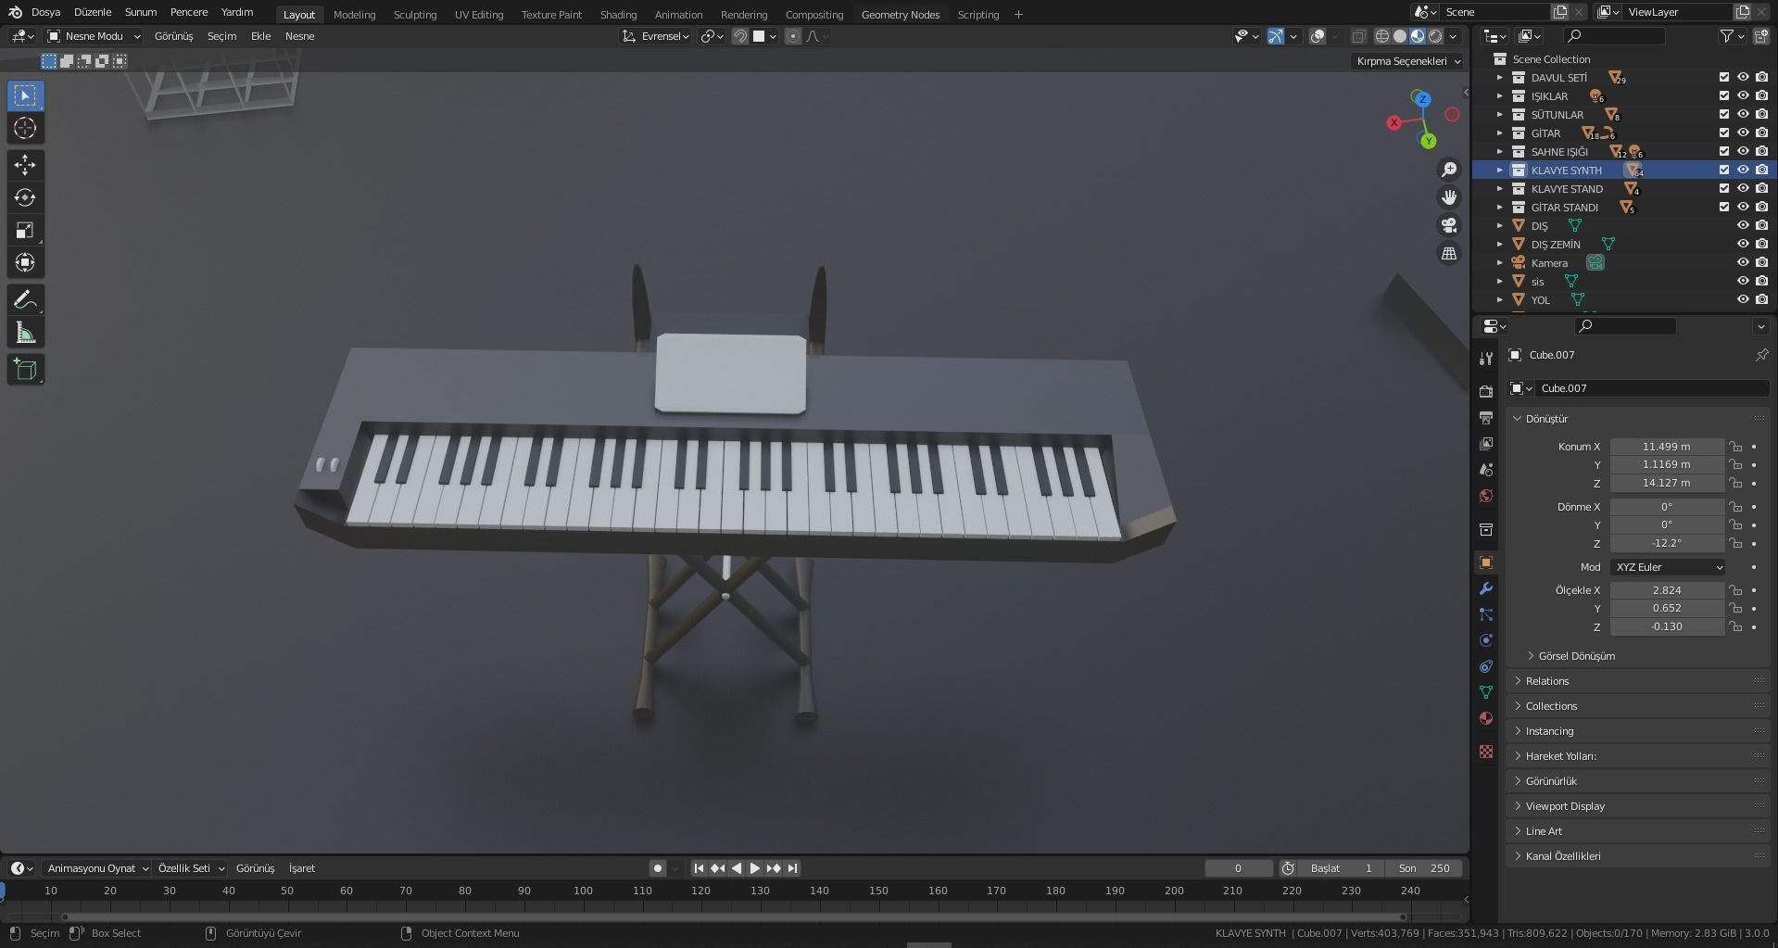The height and width of the screenshot is (948, 1778).
Task: Open the Output properties tab
Action: (x=1486, y=418)
